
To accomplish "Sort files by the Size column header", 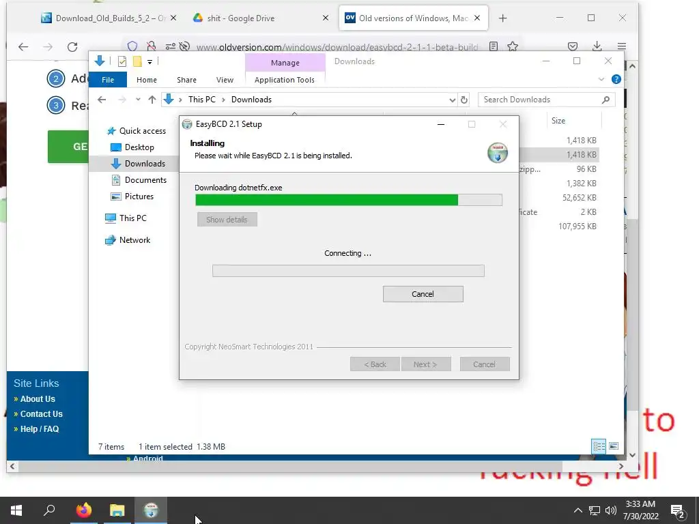I will click(x=573, y=121).
